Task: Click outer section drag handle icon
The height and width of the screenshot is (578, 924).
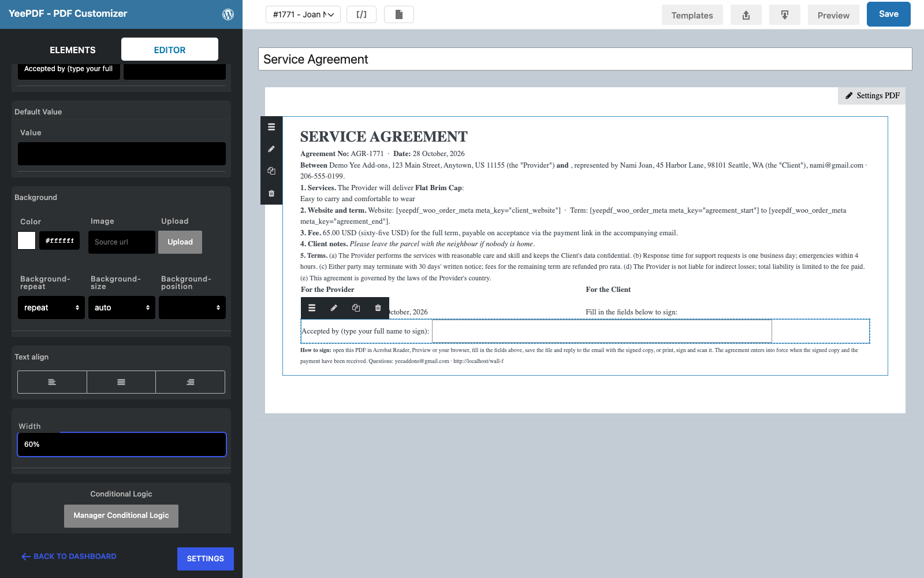Action: tap(271, 127)
